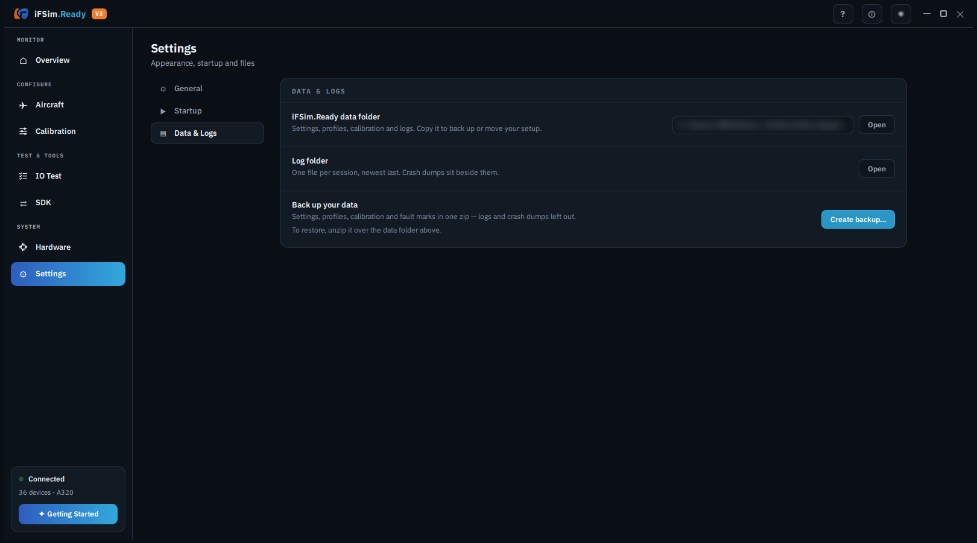
Task: Click the 'Connected' status label
Action: [x=46, y=479]
